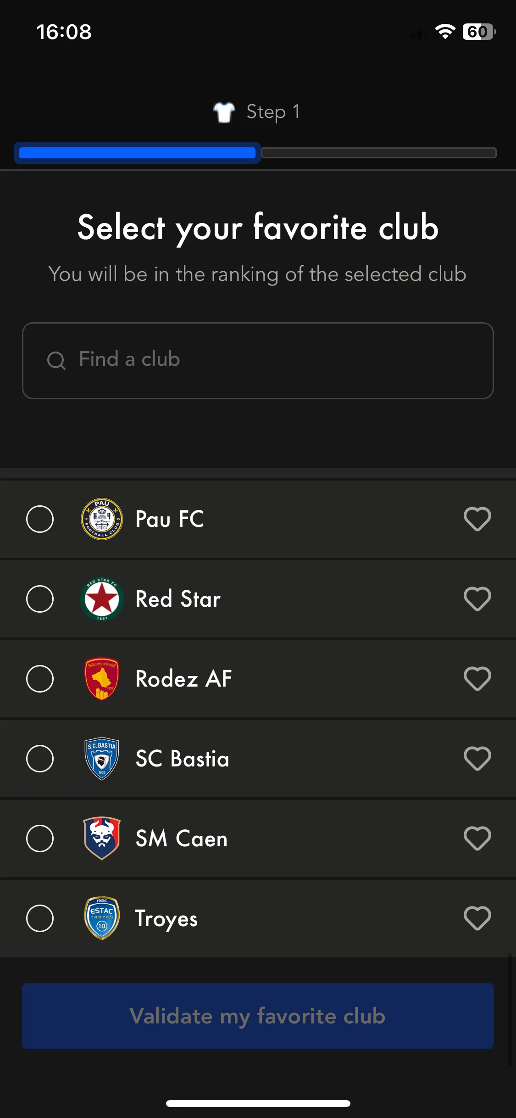Like SC Bastia using its heart icon

coord(477,759)
